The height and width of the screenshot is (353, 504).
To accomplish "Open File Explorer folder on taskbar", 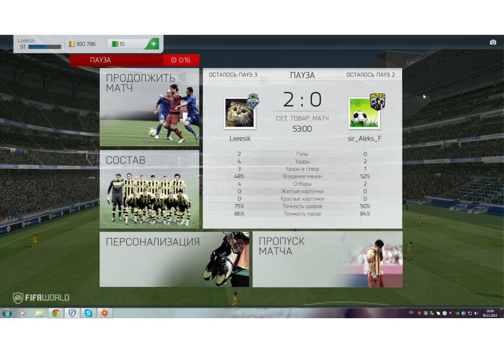I will 39,313.
